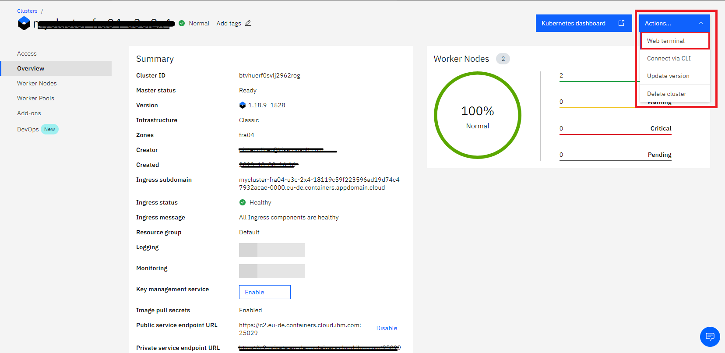This screenshot has height=353, width=725.
Task: Disable the public service endpoint URL
Action: pos(387,328)
